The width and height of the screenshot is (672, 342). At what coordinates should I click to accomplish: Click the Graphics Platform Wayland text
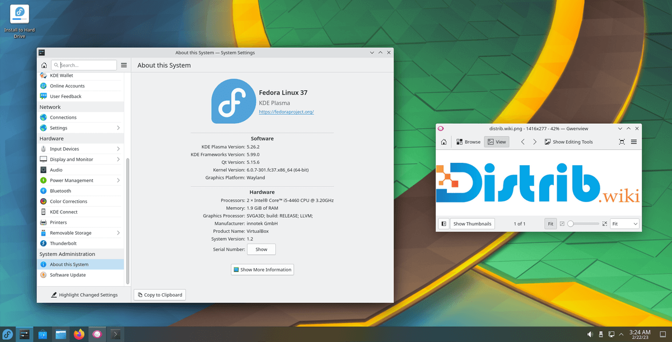255,177
